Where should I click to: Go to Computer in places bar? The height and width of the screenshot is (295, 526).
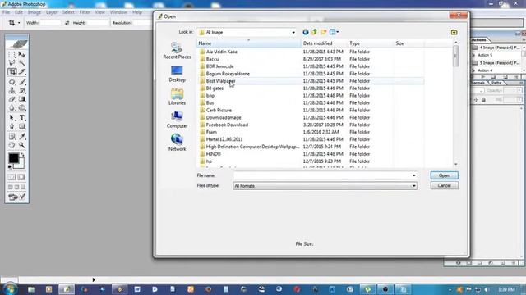click(x=178, y=120)
